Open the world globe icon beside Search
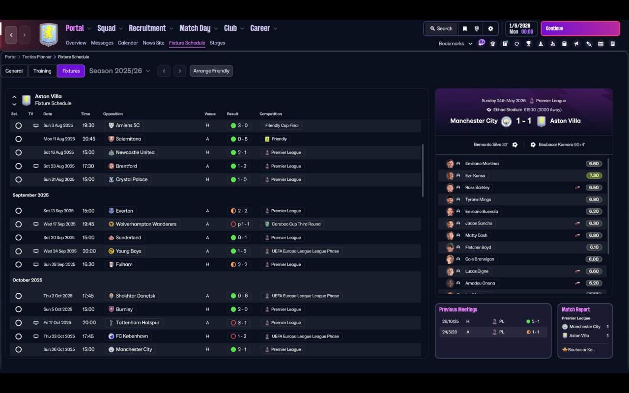Screen dimensions: 629x393 (x=477, y=28)
